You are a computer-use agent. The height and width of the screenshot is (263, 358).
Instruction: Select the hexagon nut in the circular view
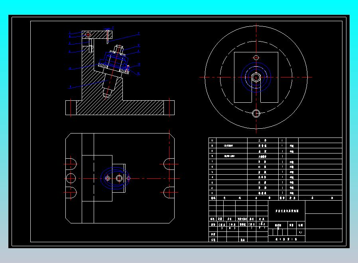[x=256, y=78]
